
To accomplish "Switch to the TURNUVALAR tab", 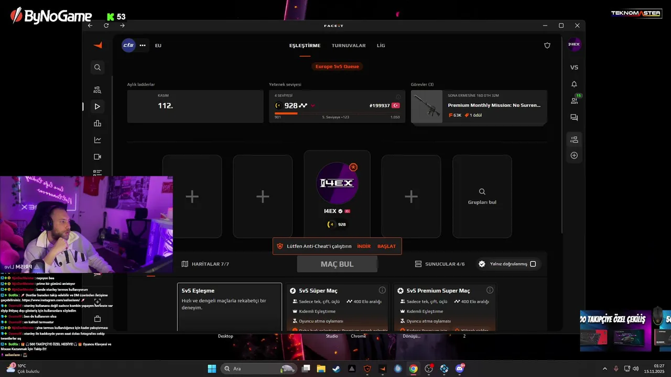I will [349, 46].
